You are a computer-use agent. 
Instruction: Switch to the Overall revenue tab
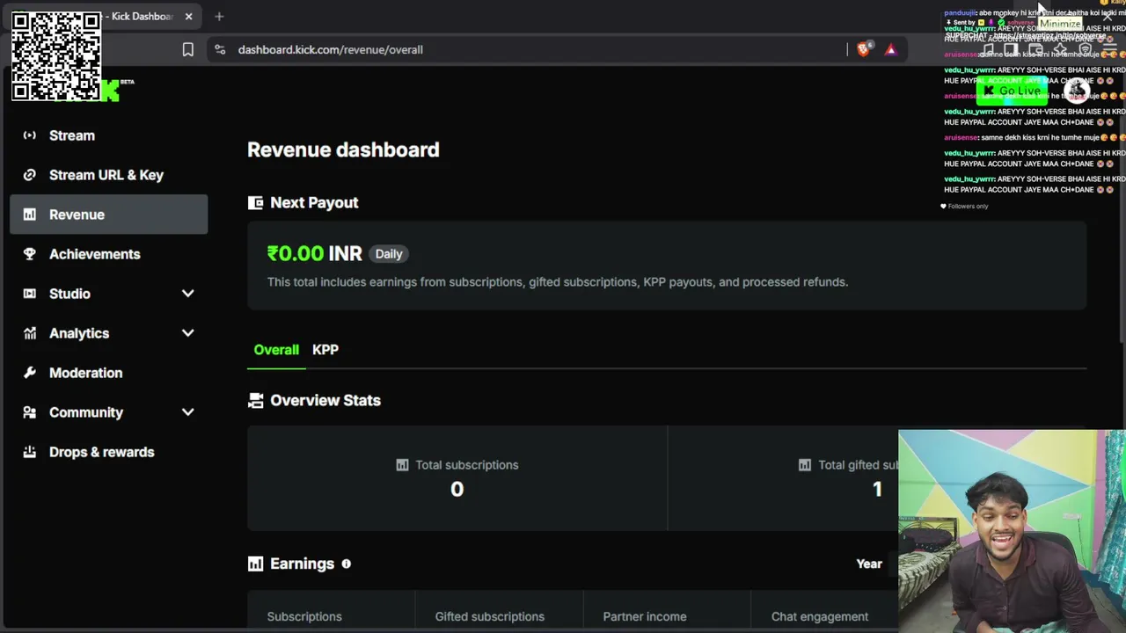pyautogui.click(x=276, y=350)
